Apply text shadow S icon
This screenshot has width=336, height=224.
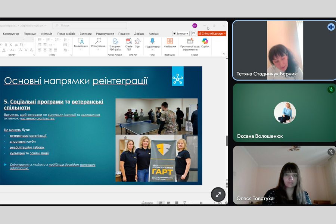point(11,45)
